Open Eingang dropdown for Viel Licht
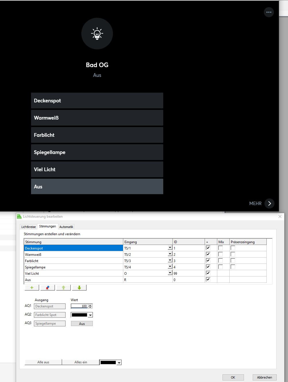Viewport: 288px width, 382px height. [x=170, y=273]
